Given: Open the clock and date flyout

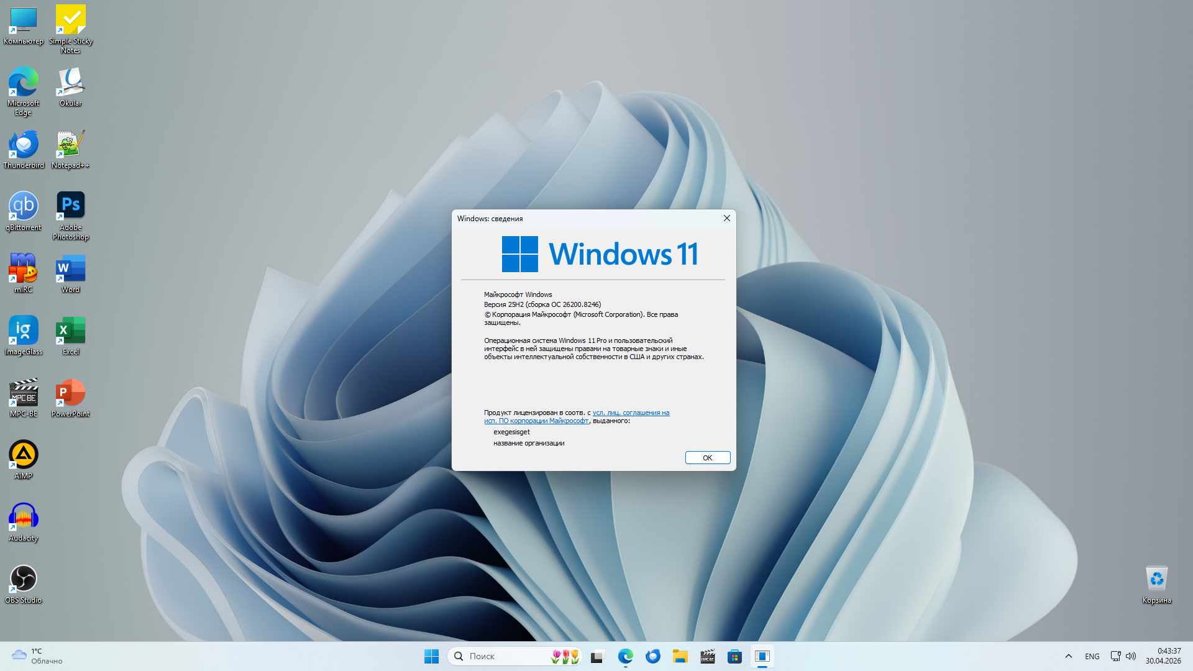Looking at the screenshot, I should click(1163, 656).
